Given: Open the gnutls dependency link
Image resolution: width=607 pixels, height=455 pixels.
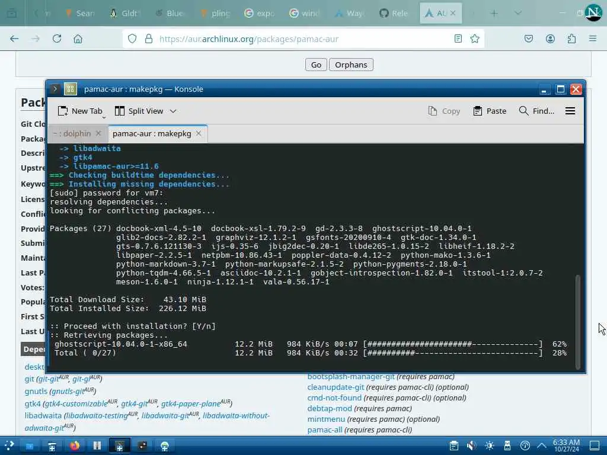Looking at the screenshot, I should tap(36, 391).
